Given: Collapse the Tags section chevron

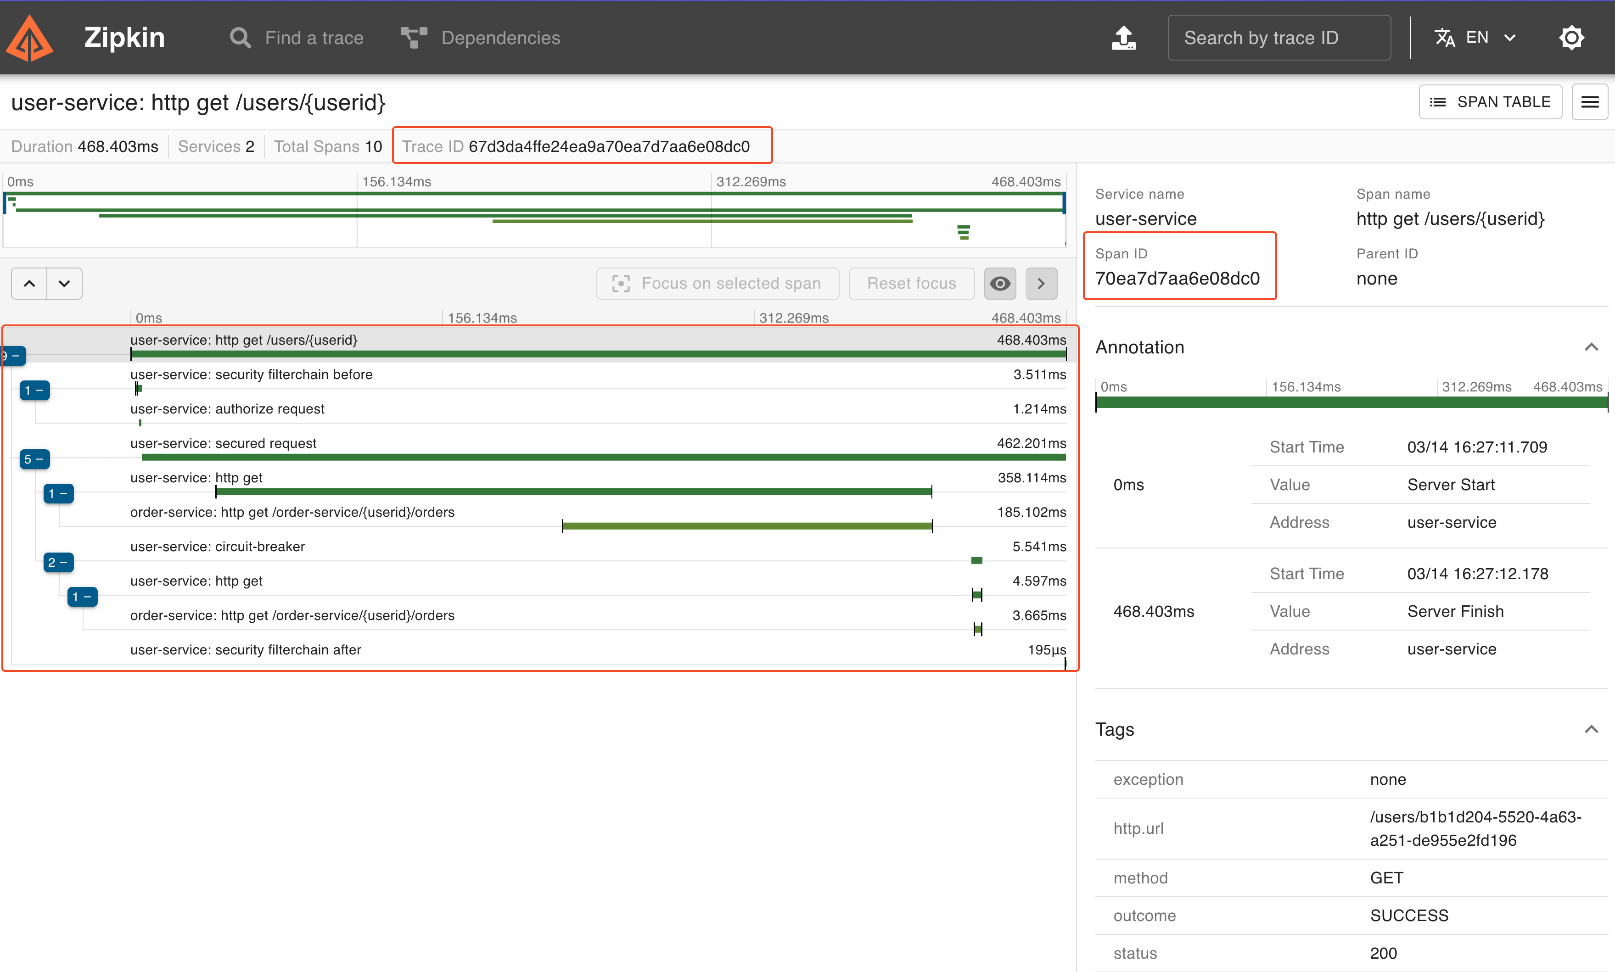Looking at the screenshot, I should (x=1591, y=729).
